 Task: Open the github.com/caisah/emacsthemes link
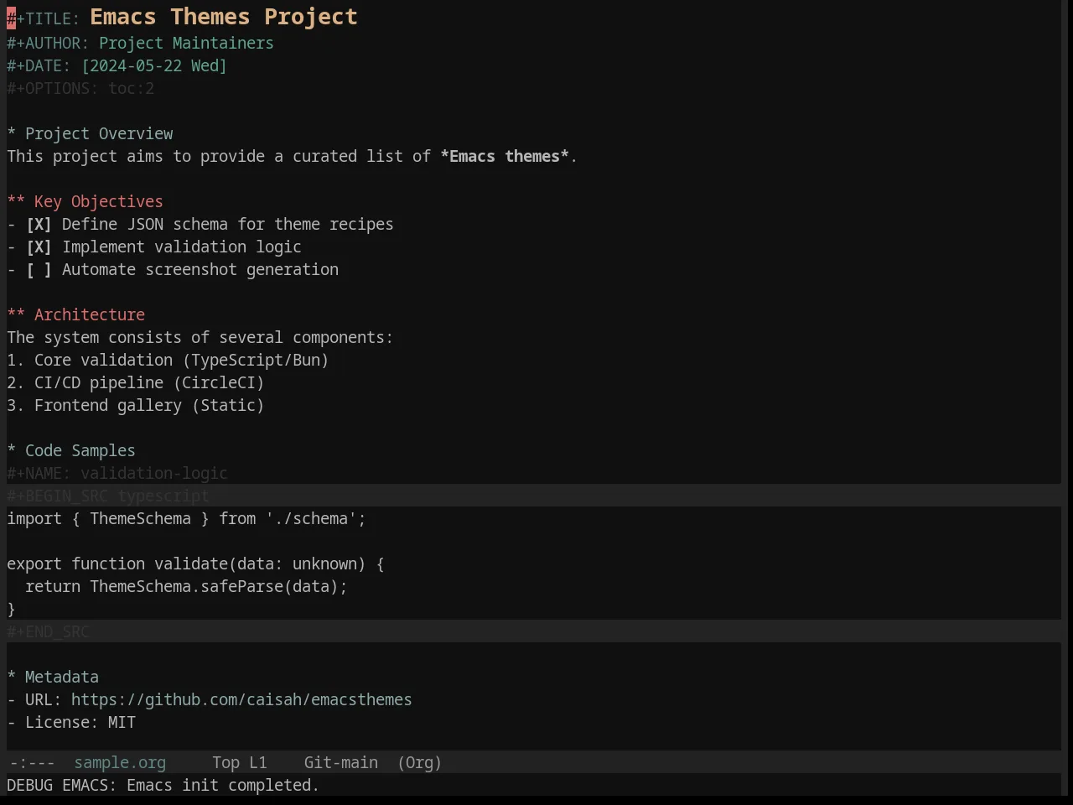241,700
